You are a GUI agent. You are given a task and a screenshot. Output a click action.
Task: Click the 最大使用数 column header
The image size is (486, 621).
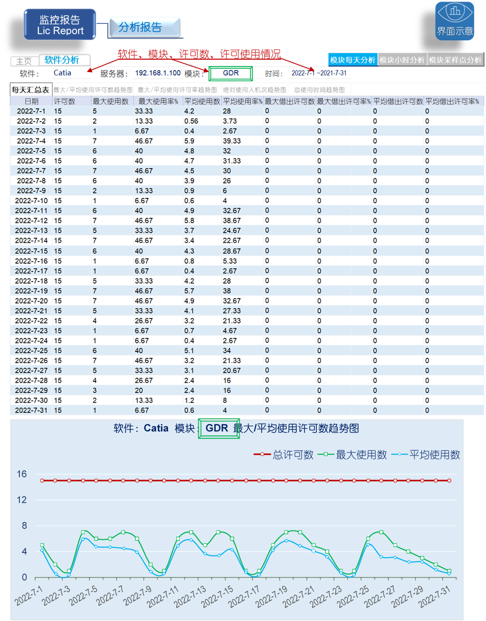(x=110, y=102)
